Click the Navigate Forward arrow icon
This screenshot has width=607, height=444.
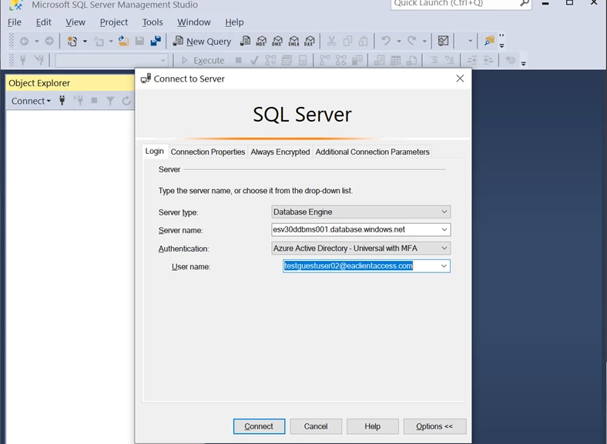(x=49, y=41)
